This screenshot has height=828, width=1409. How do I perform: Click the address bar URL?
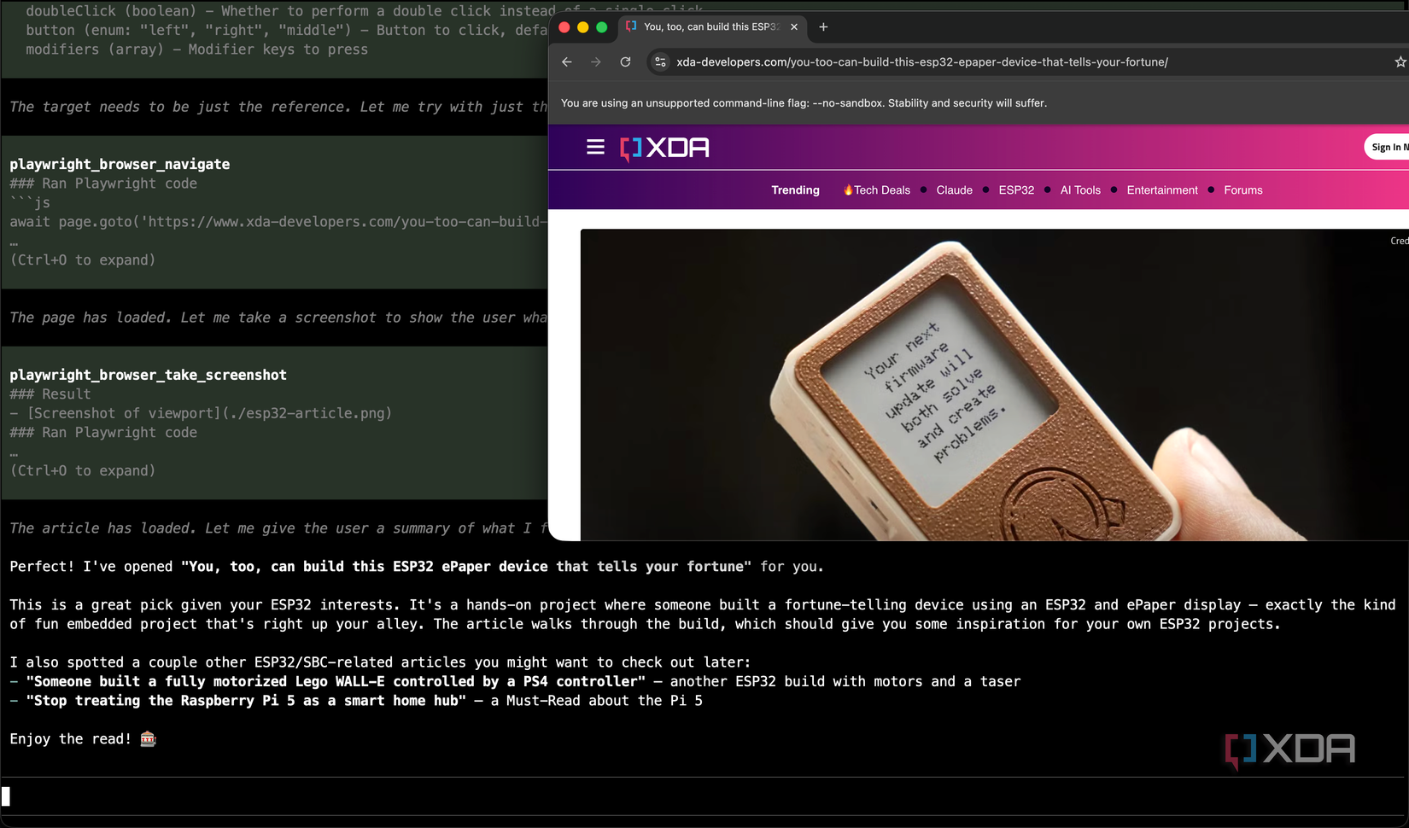922,62
